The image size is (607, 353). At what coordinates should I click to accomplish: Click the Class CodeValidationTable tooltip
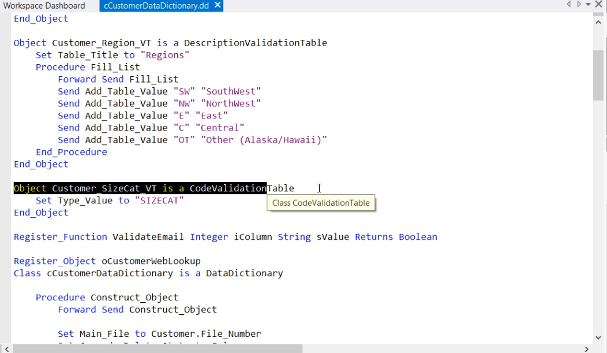321,203
